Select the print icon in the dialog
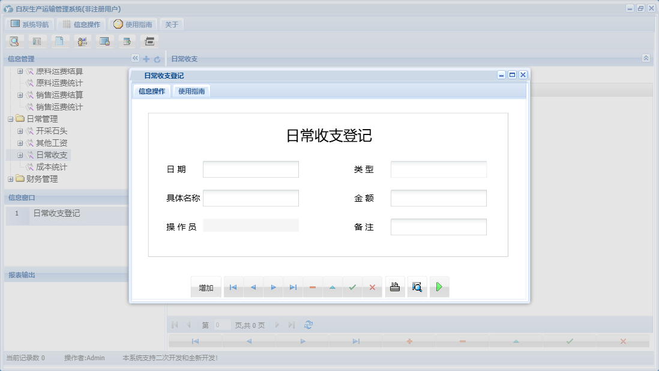 [394, 287]
